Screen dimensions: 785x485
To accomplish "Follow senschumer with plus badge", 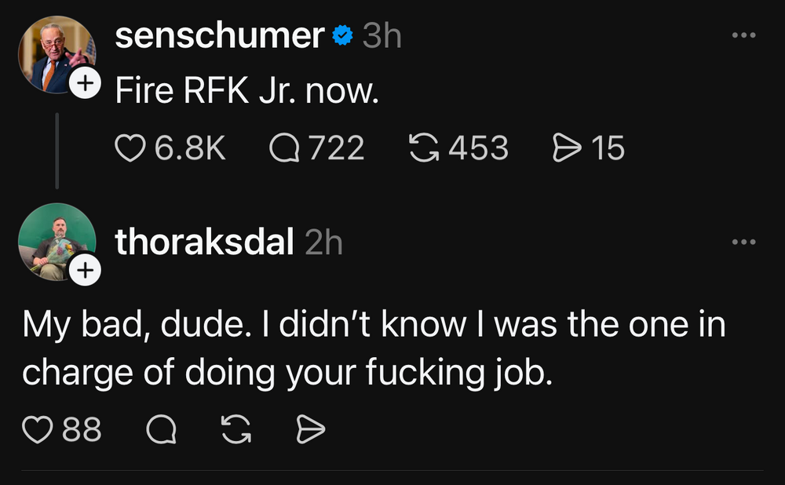I will click(x=86, y=82).
